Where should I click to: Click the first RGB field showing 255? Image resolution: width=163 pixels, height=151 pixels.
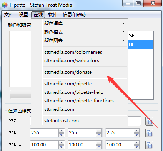pos(45,133)
